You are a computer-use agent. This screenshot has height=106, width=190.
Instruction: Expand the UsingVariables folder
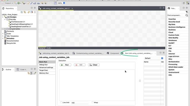click(5, 29)
